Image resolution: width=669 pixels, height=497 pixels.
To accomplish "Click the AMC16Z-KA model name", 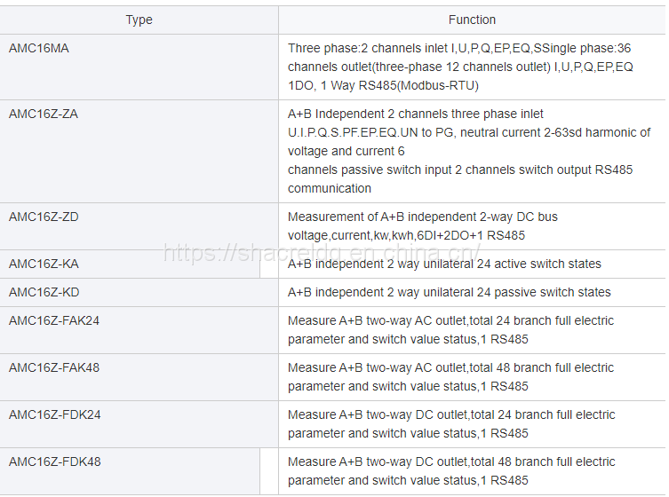I will coord(44,264).
